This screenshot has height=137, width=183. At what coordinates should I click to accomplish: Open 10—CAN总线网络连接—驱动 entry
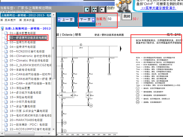click(x=31, y=74)
